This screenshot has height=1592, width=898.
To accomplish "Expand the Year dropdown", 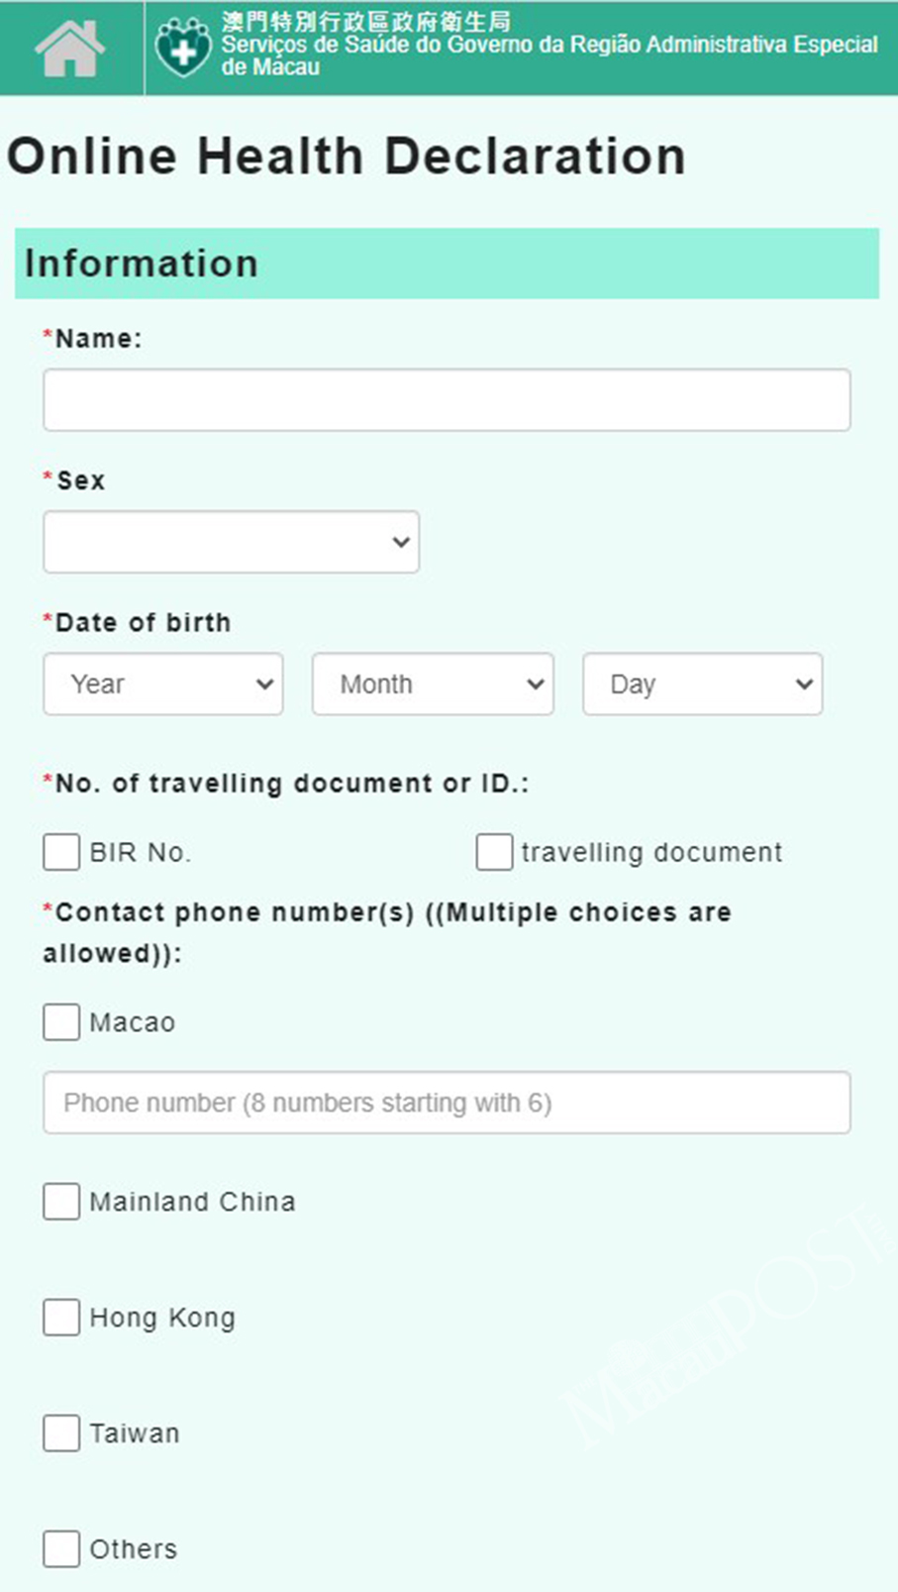I will click(163, 684).
